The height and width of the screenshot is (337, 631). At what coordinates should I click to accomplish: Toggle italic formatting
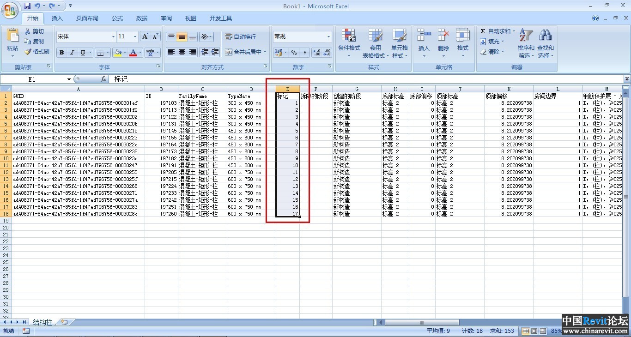coord(72,53)
